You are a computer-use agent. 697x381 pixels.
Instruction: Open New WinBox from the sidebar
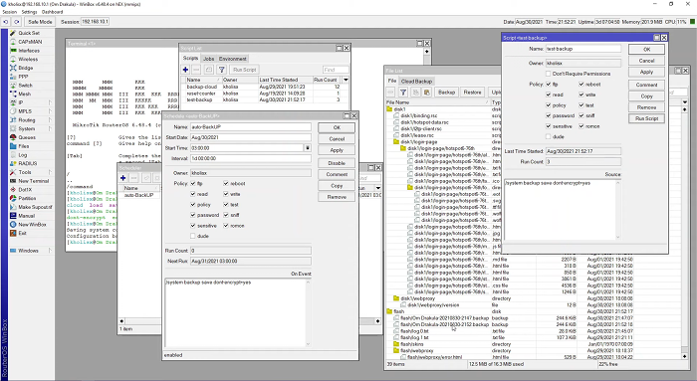click(x=32, y=225)
